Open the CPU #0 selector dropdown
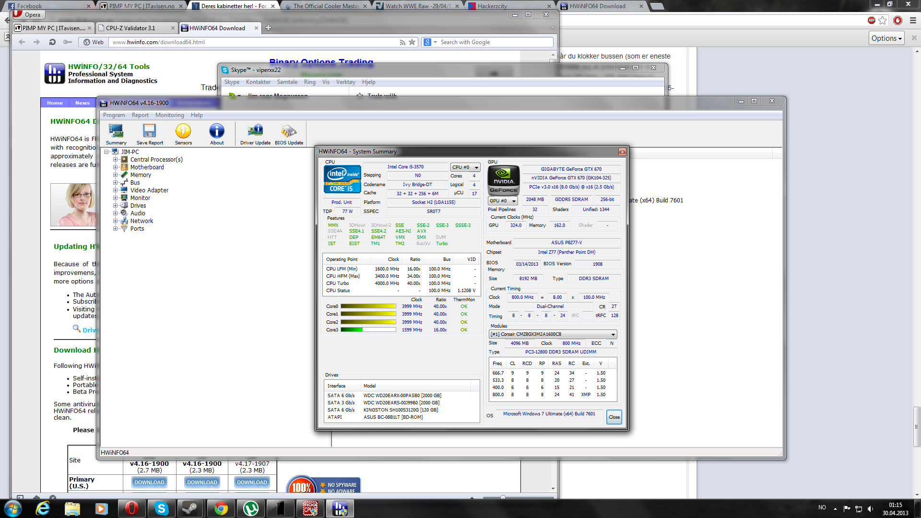 (465, 167)
